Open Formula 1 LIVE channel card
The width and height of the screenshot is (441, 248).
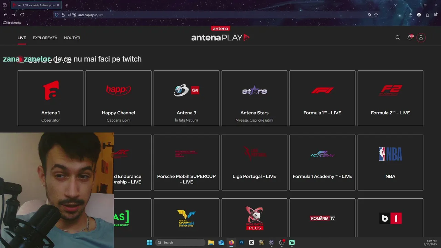pos(322,98)
